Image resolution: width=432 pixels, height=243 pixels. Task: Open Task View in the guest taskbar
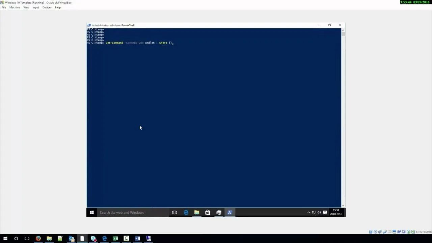(x=174, y=212)
